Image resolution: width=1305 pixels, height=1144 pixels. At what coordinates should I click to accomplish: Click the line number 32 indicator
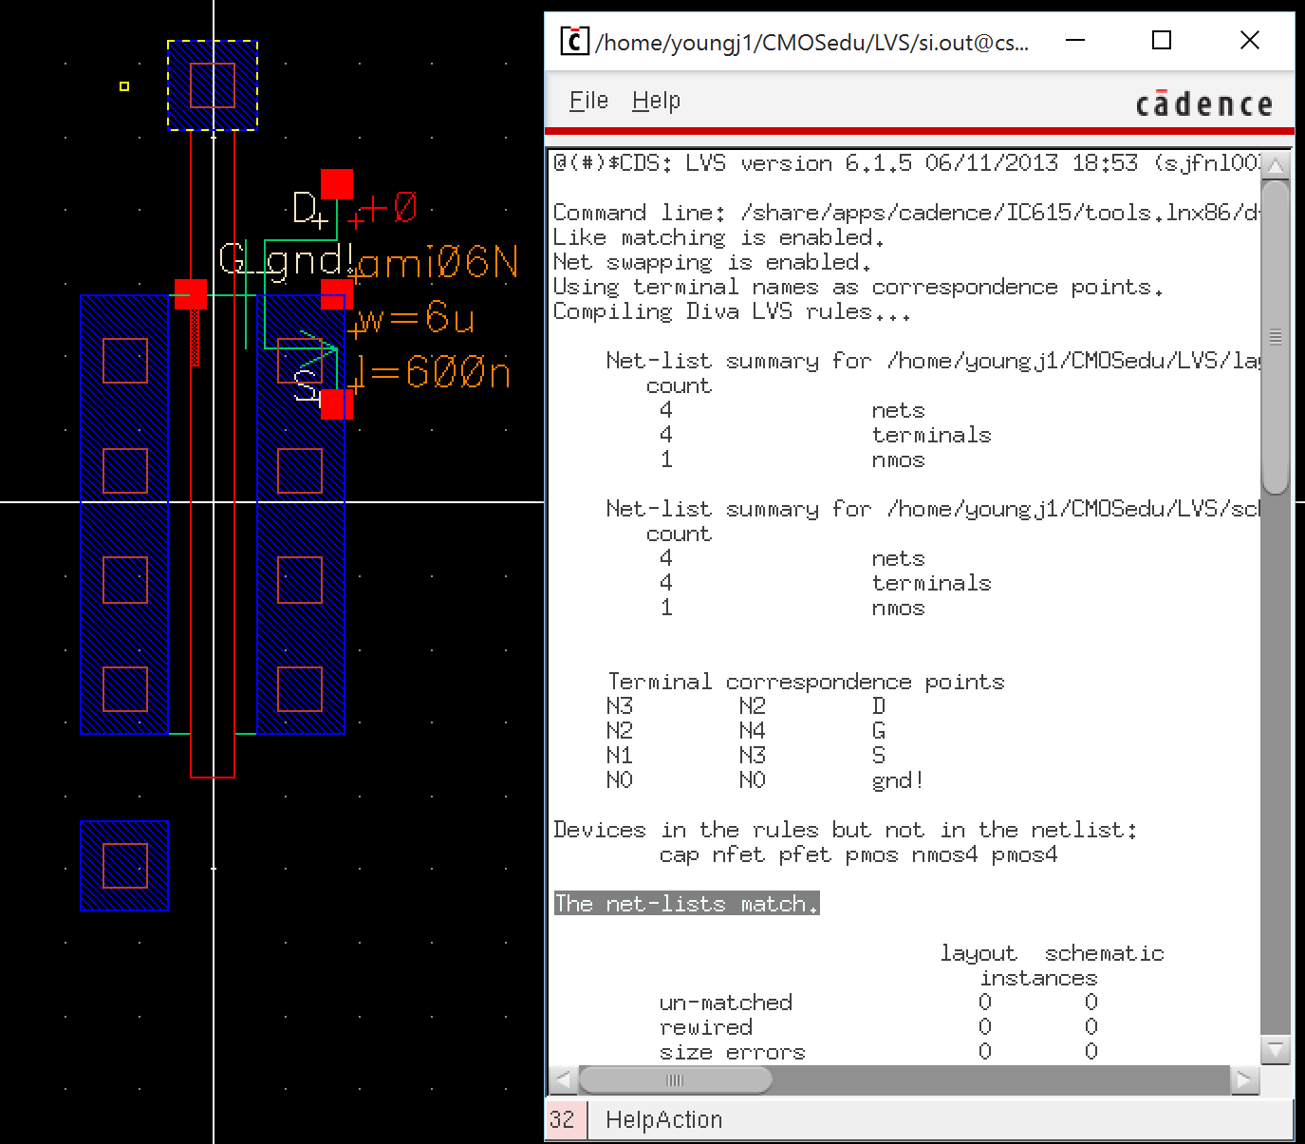pos(561,1120)
